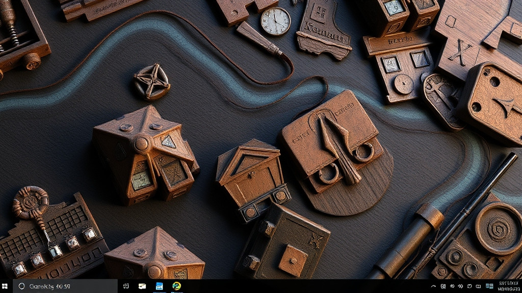Launch File Explorer from the taskbar
Viewport: 522px width, 293px height.
pyautogui.click(x=142, y=286)
